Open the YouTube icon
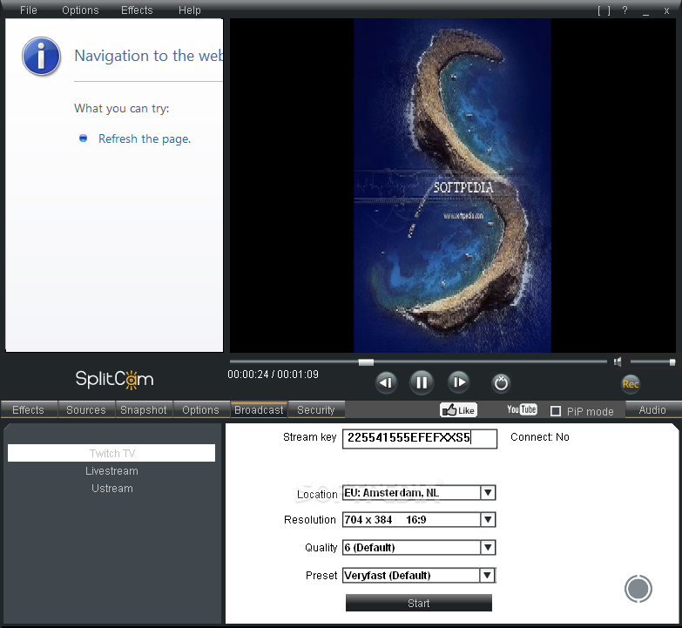682x628 pixels. pos(522,409)
